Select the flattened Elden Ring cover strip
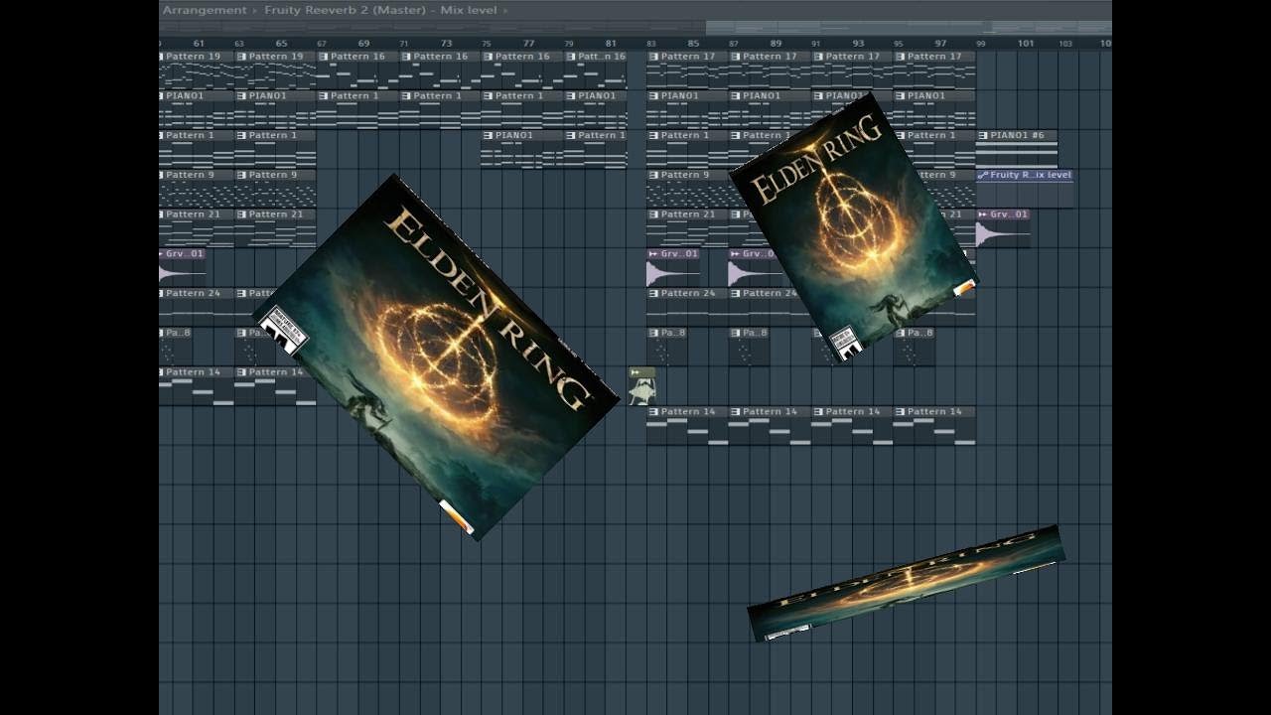The height and width of the screenshot is (715, 1271). point(906,584)
